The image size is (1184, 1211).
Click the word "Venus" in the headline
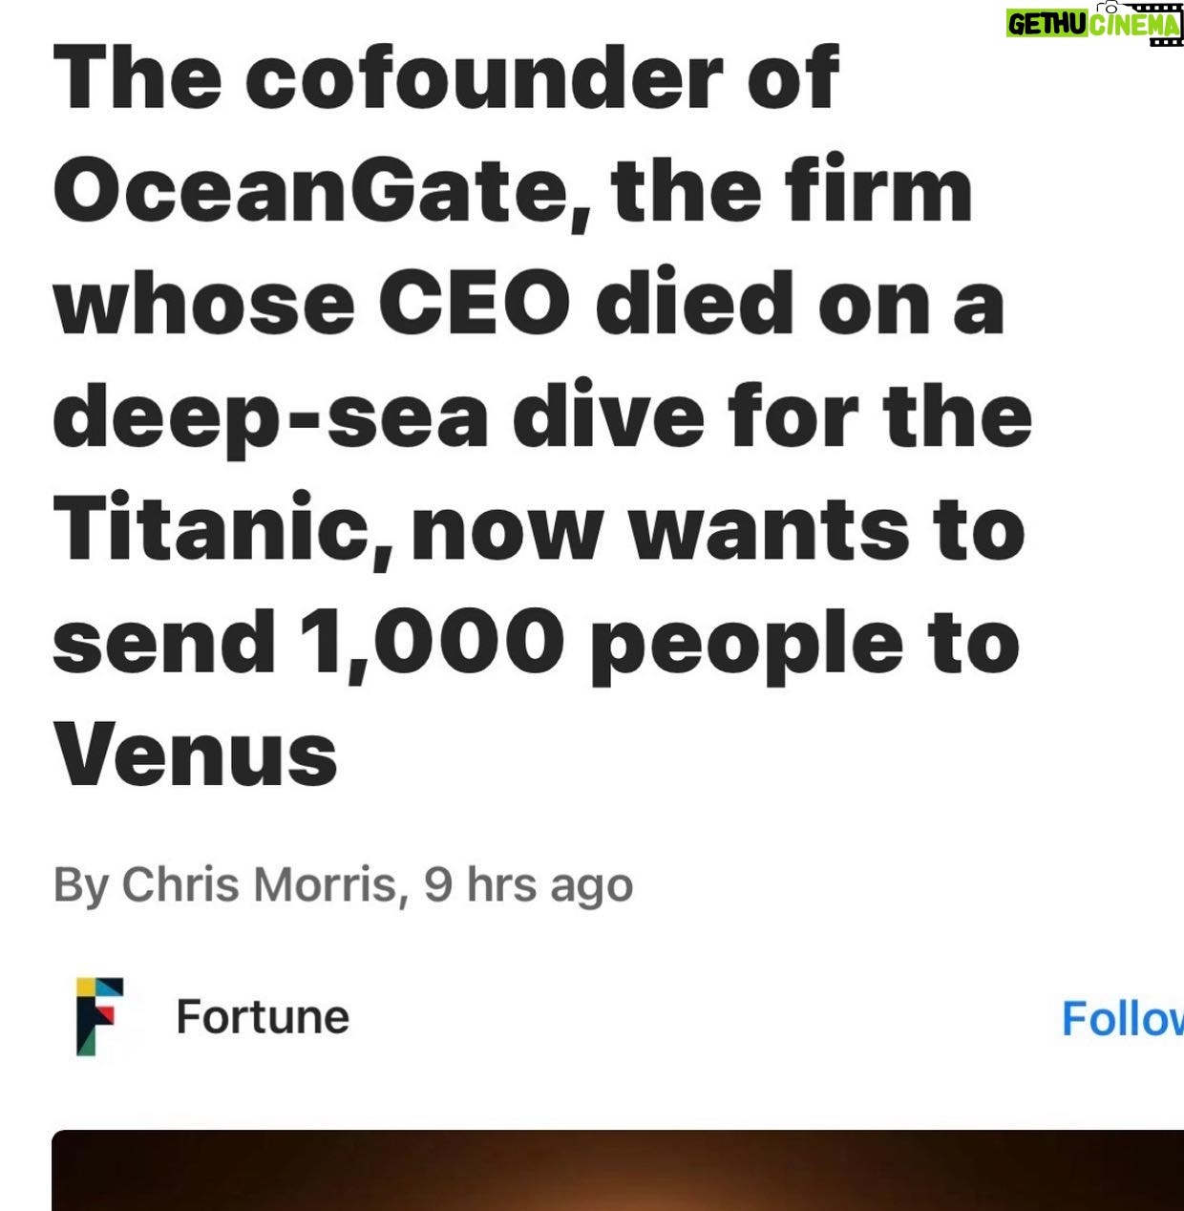(196, 754)
